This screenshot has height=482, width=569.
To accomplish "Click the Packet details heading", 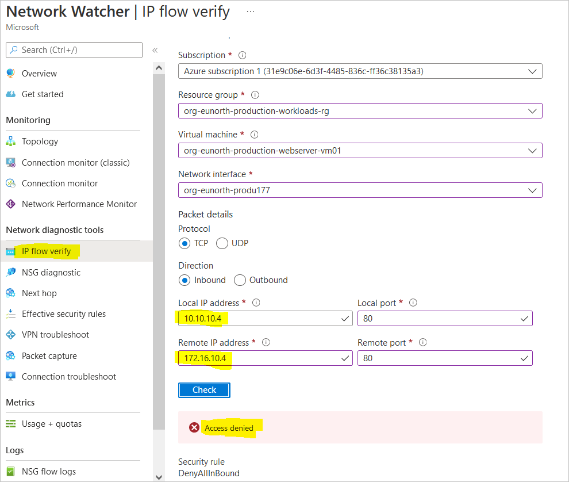I will click(x=205, y=215).
